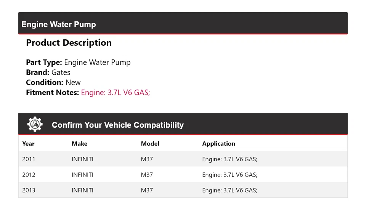Click INFINITI in the 2011 row
This screenshot has height=210, width=366.
[82, 159]
